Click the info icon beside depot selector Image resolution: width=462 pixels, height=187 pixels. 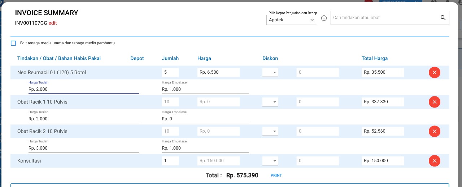324,18
